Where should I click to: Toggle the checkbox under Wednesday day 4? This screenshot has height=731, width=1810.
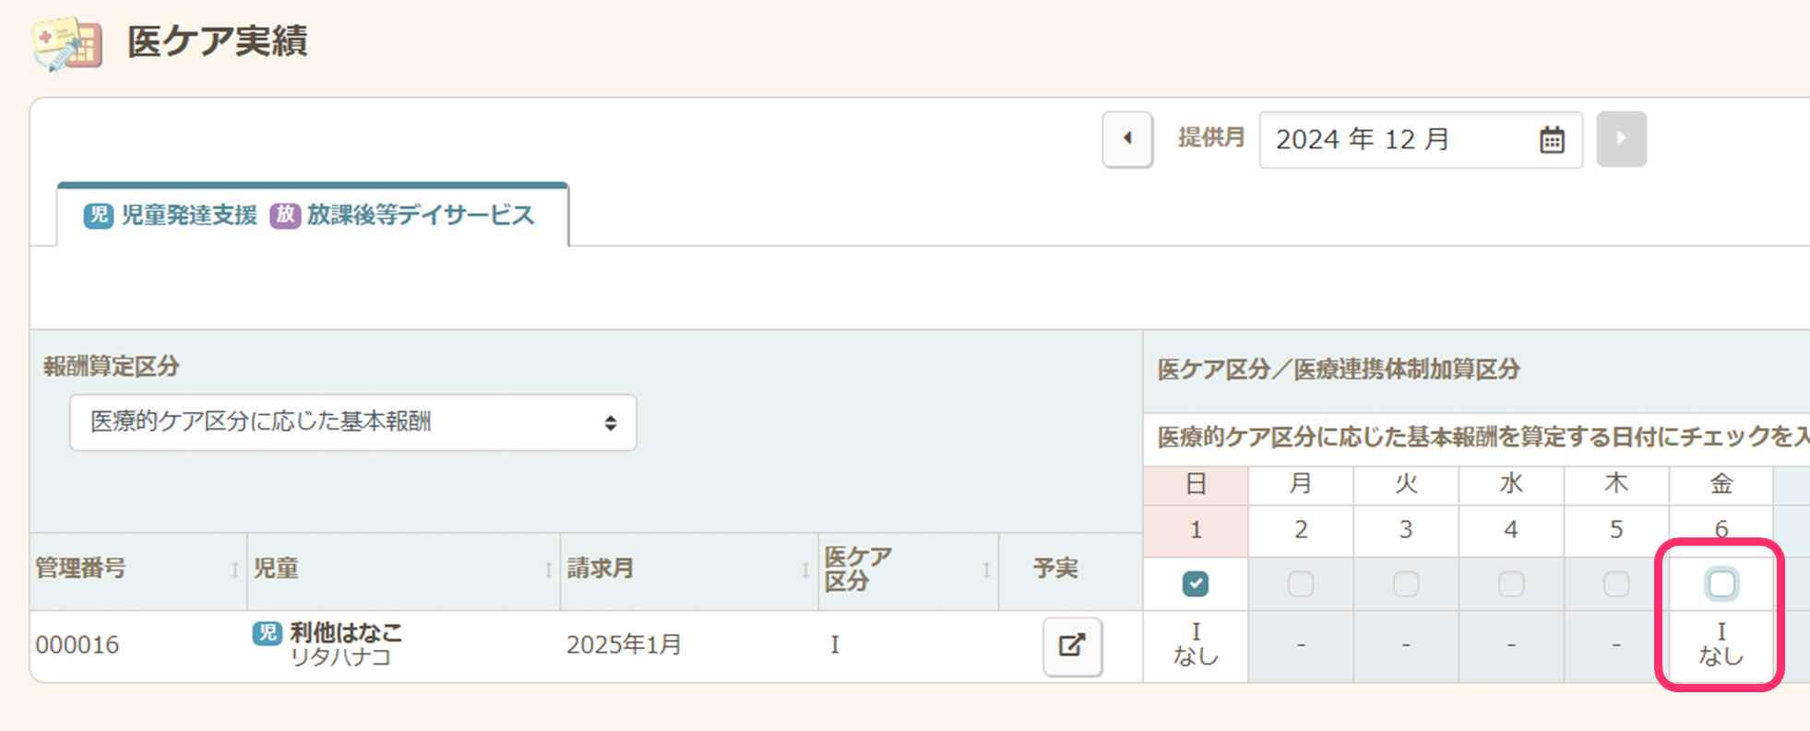(x=1511, y=584)
